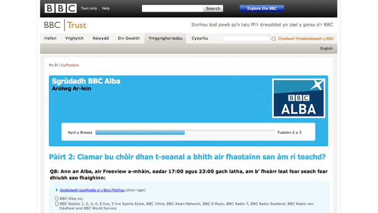Open the Cysylltu tab

(200, 39)
